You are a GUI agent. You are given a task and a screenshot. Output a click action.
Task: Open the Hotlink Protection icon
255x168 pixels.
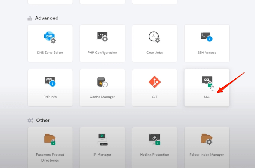point(154,139)
